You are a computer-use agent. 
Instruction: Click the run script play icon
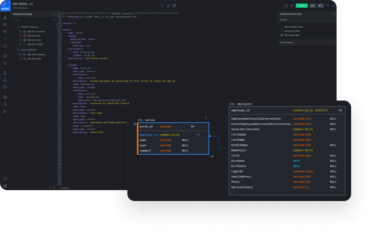[162, 5]
